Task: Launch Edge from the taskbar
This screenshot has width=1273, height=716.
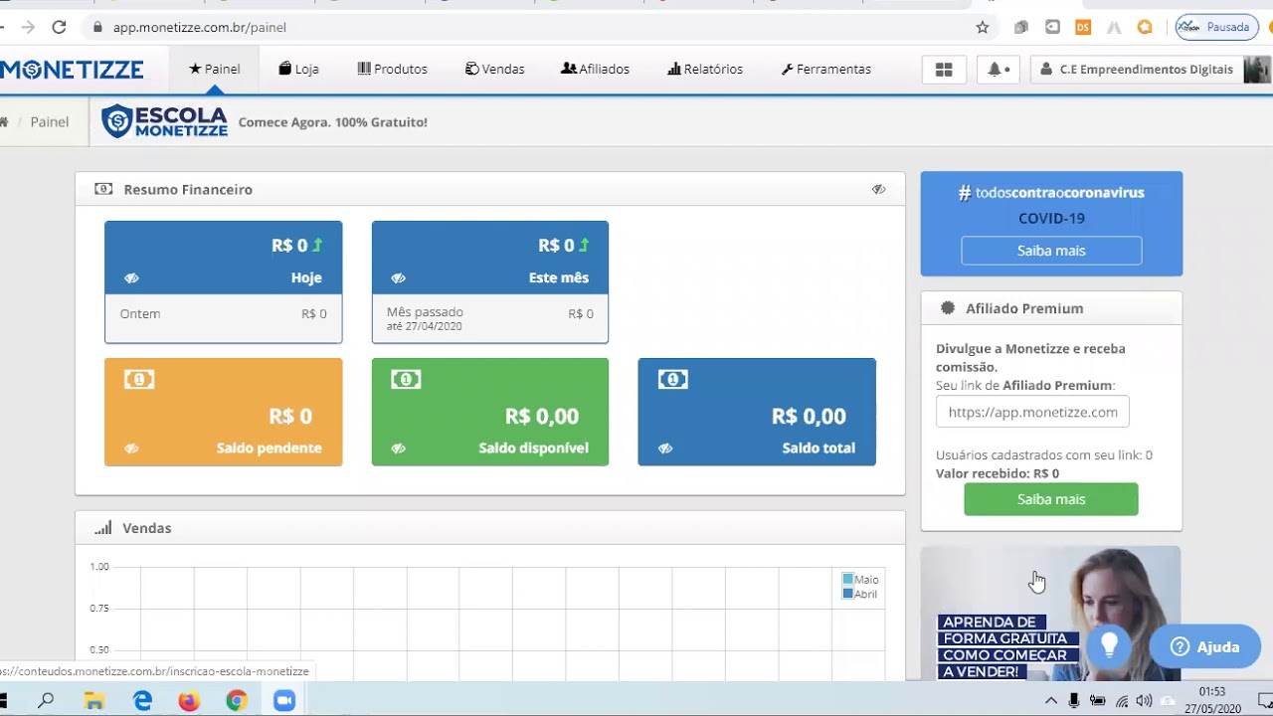Action: [x=142, y=701]
